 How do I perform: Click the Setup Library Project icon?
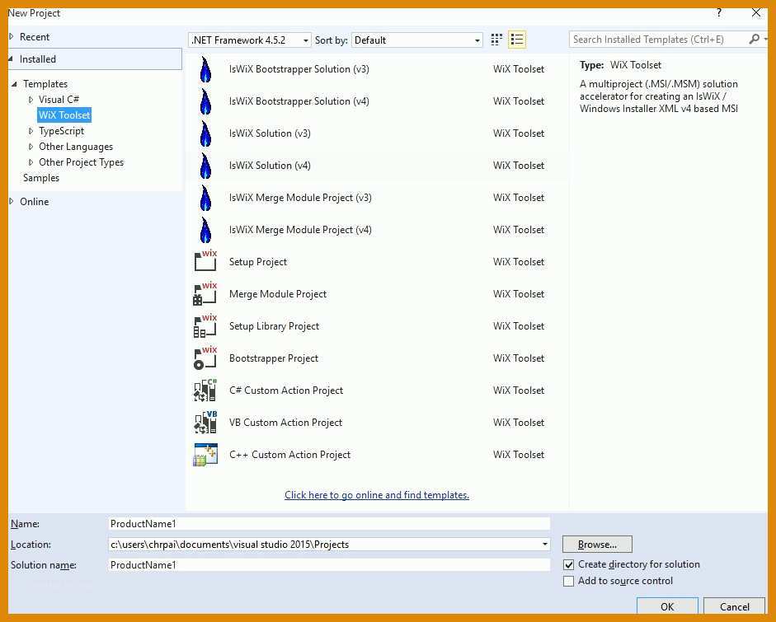205,326
